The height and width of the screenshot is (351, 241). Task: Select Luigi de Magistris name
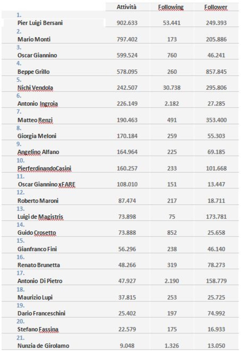[x=40, y=217]
